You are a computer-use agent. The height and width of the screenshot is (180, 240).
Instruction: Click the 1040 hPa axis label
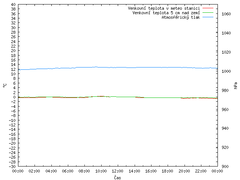226,33
